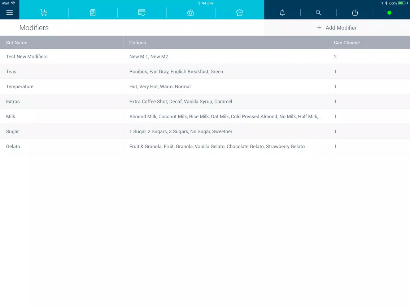Tap the power logout icon
Screen dimensions: 410x307
[355, 13]
